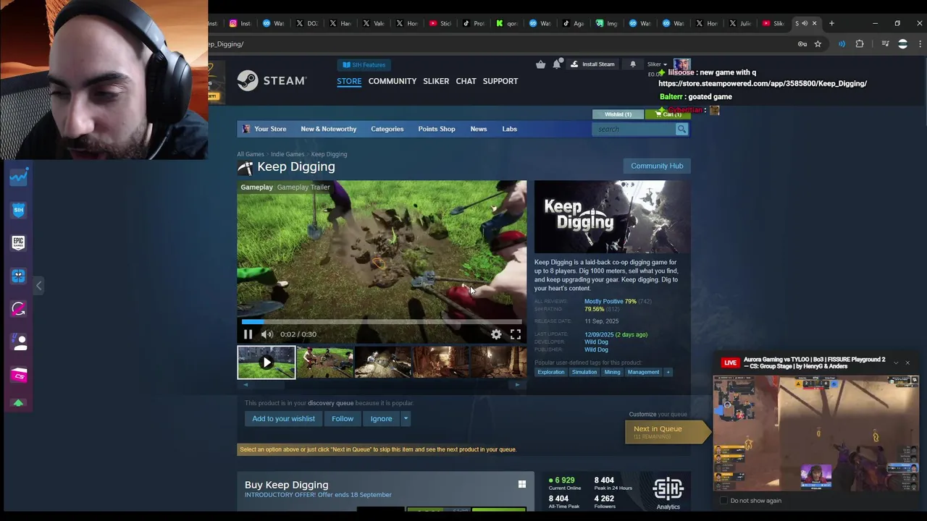Click the Simulation tag
Screen dimensions: 927x521
click(584, 372)
